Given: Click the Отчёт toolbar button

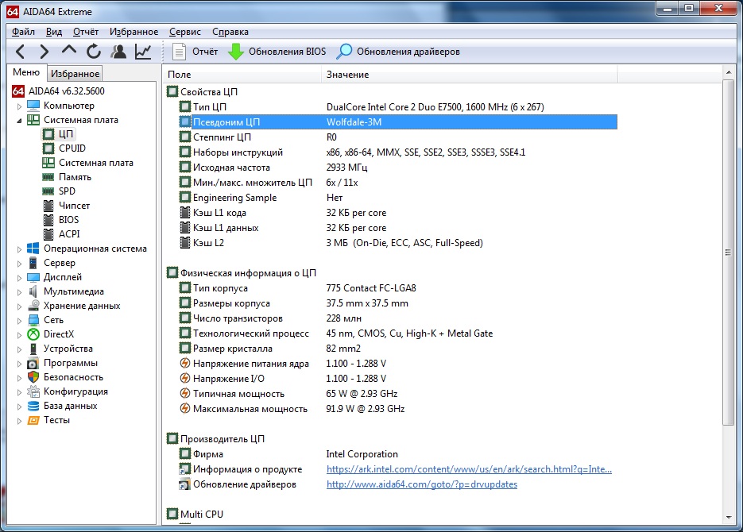Looking at the screenshot, I should pos(195,51).
